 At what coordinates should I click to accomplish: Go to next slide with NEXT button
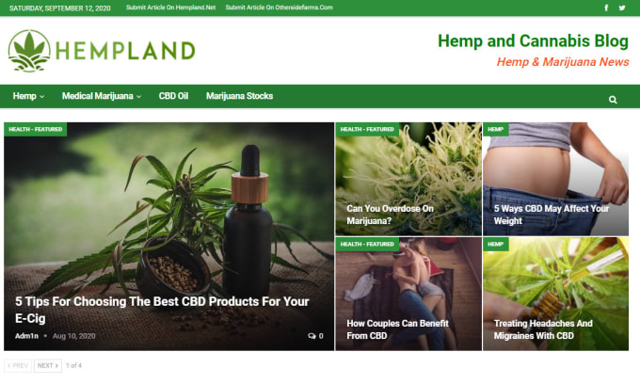[48, 365]
